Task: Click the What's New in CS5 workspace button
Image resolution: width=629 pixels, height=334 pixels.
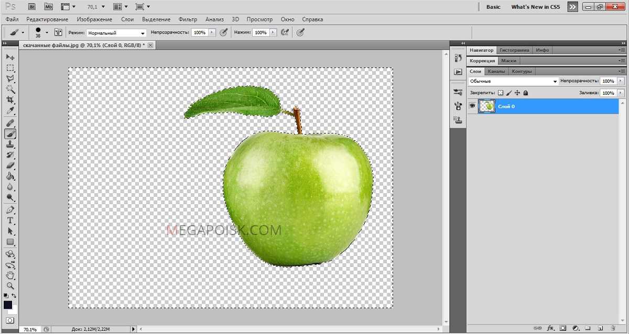Action: 535,7
